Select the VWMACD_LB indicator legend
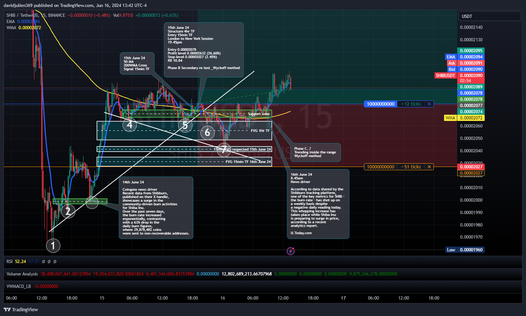This screenshot has height=316, width=526. 19,286
